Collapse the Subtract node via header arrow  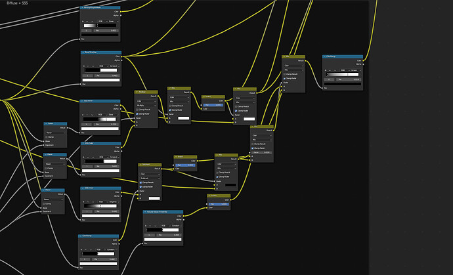point(140,165)
